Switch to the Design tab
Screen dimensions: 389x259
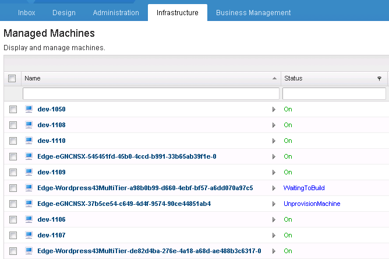64,13
